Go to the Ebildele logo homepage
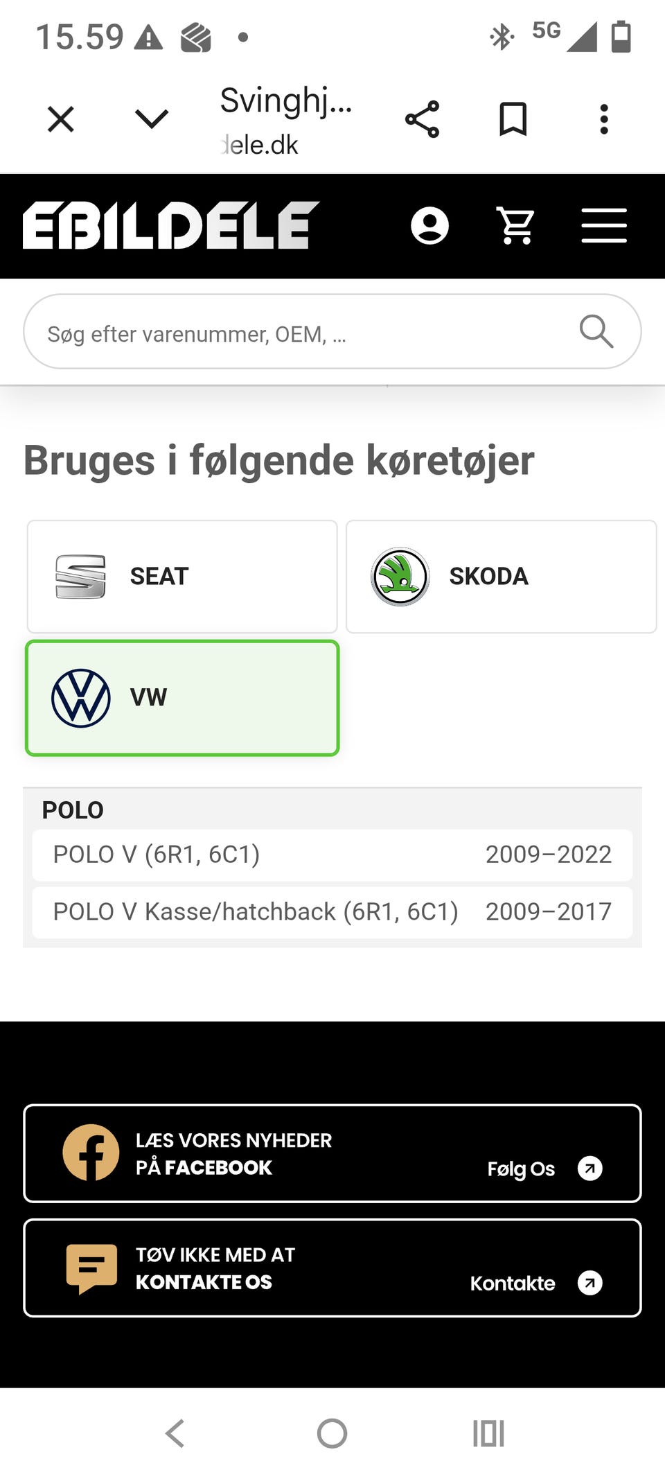The height and width of the screenshot is (1479, 665). pos(170,225)
